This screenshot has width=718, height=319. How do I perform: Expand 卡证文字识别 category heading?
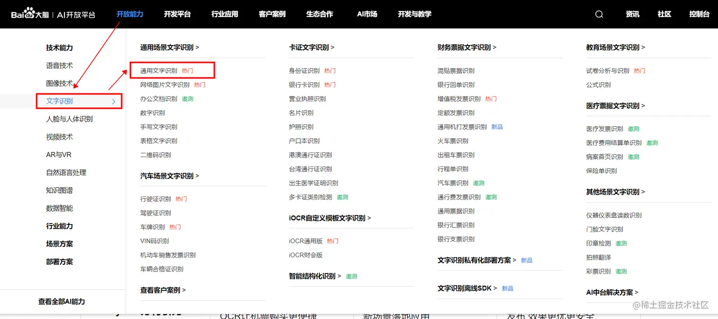click(312, 47)
